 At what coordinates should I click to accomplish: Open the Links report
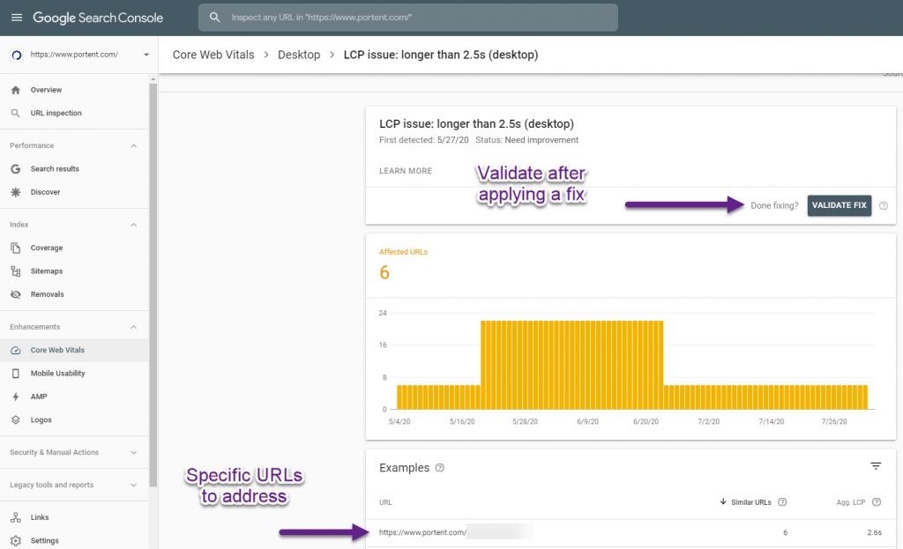pos(74,517)
